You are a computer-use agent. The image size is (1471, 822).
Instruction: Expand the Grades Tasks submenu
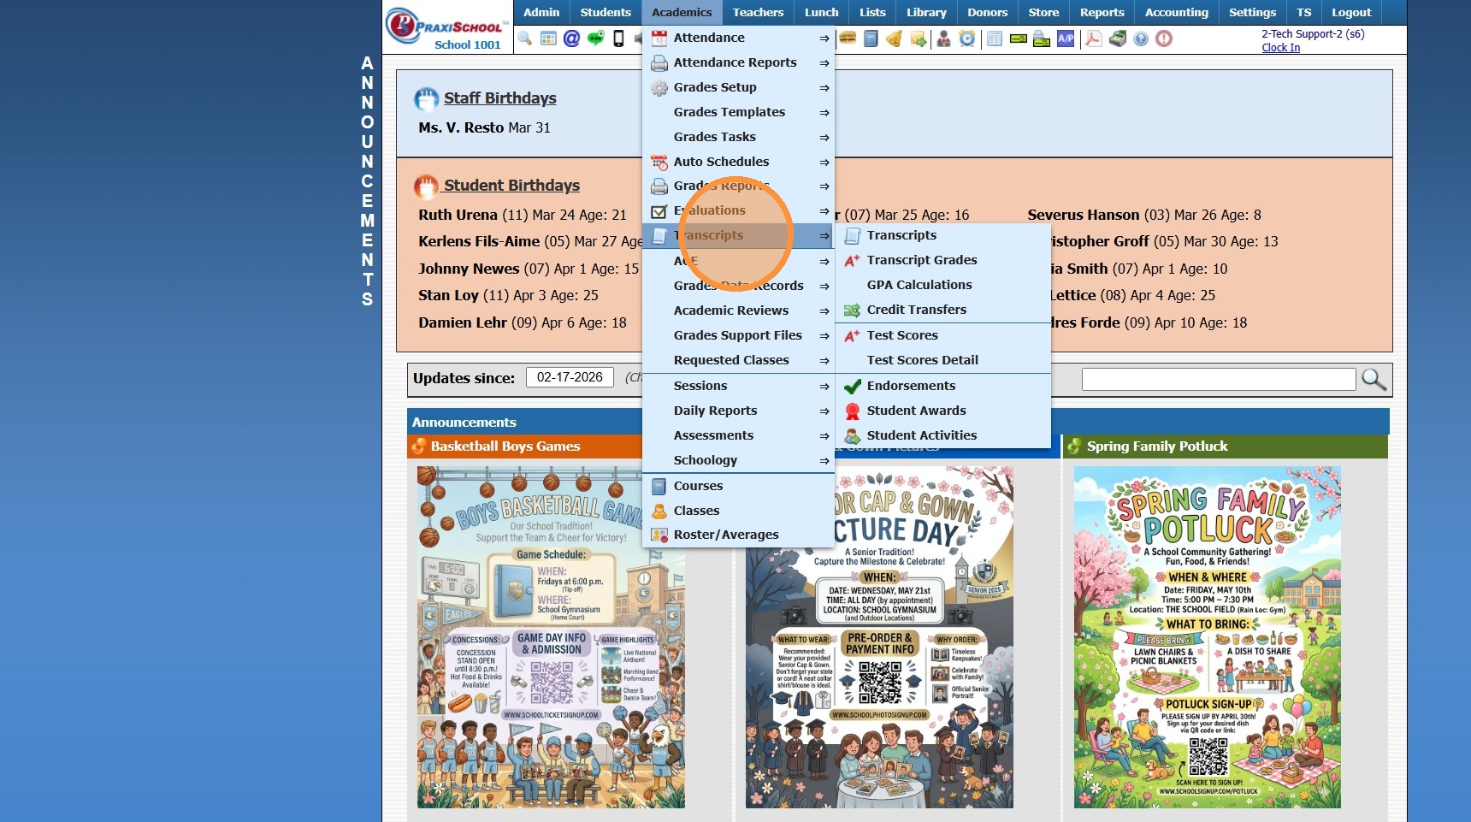click(739, 137)
